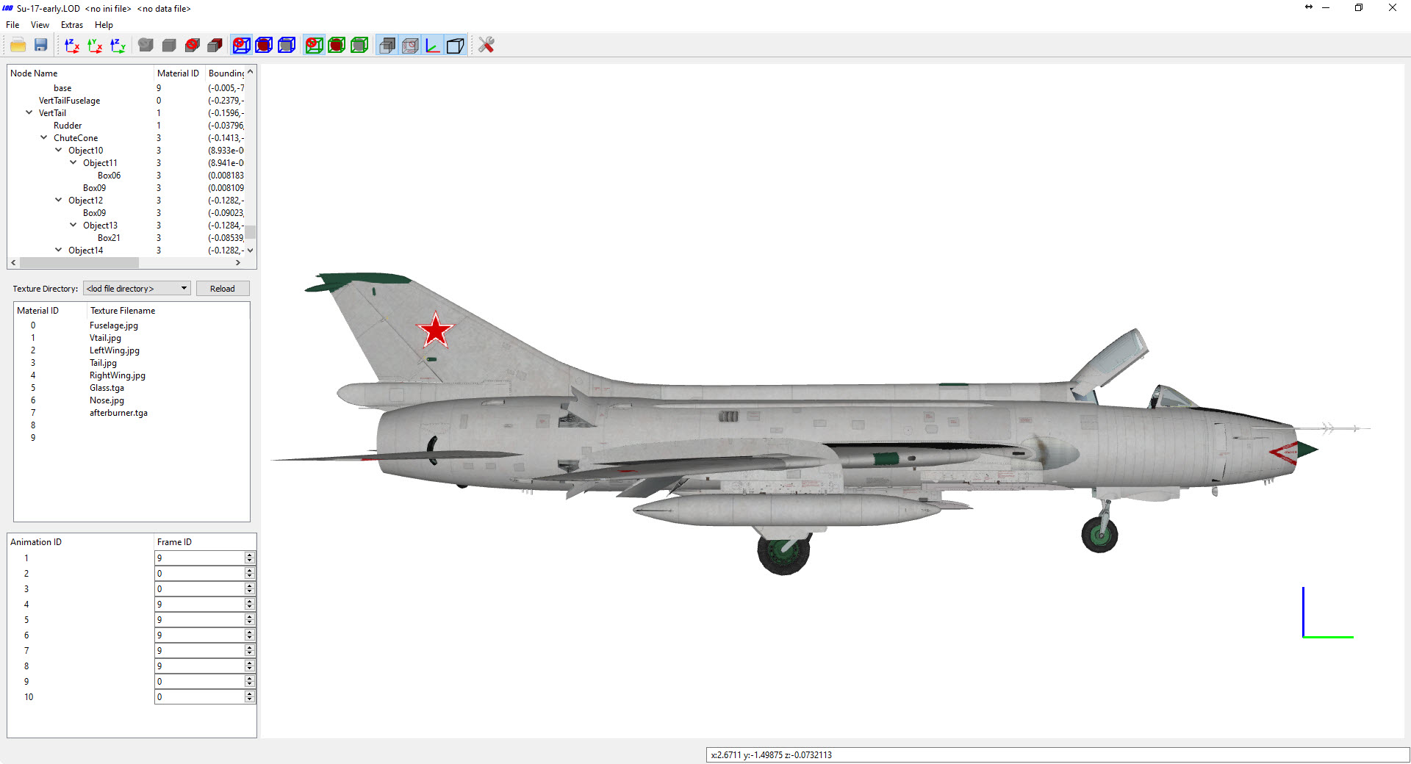
Task: Select the Box21 node
Action: tap(109, 238)
